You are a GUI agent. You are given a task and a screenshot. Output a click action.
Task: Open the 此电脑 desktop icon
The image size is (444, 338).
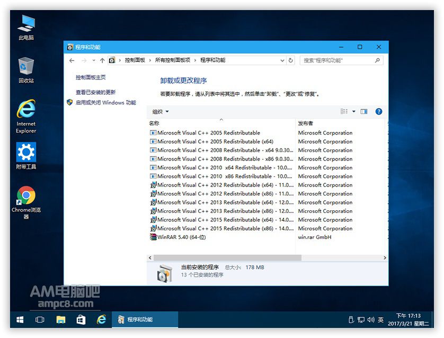[26, 28]
